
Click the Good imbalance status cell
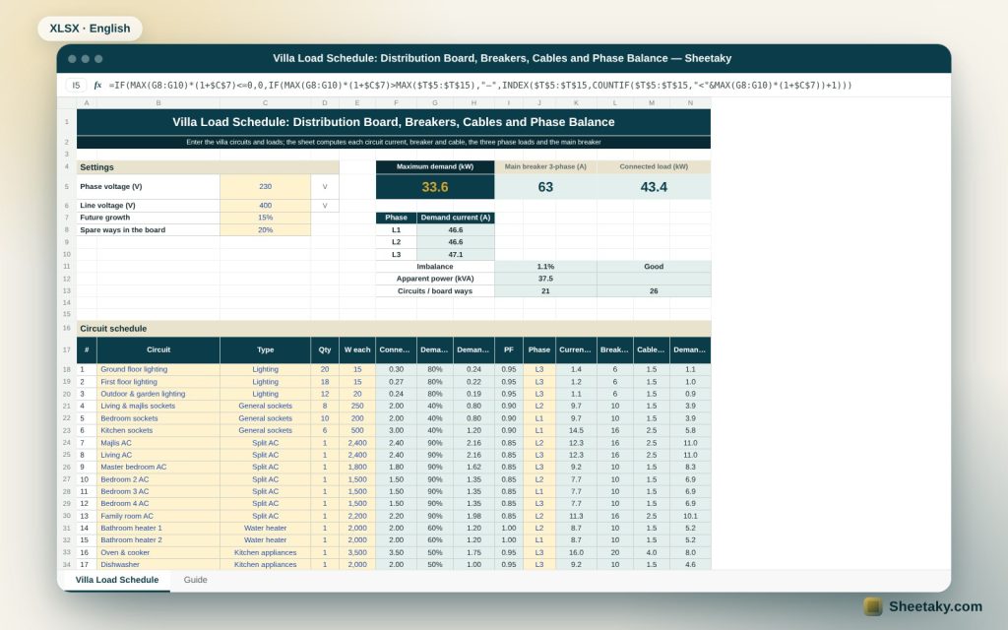coord(654,267)
